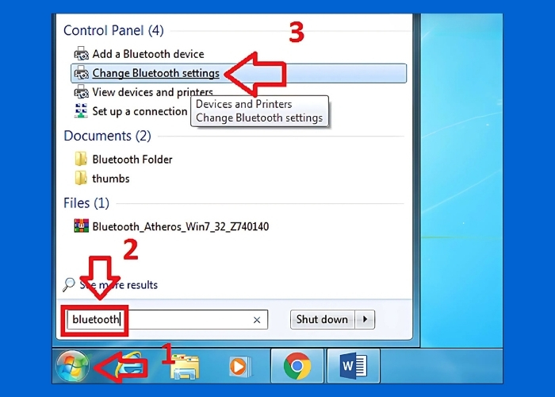Click the Control Panel (4) results header
The height and width of the screenshot is (397, 555).
coord(113,30)
